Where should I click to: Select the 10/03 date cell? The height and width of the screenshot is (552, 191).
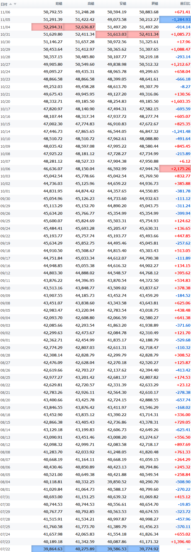pyautogui.click(x=5, y=176)
